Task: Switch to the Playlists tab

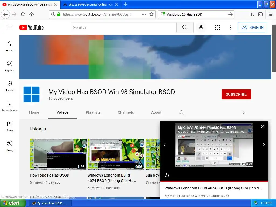Action: coord(93,112)
